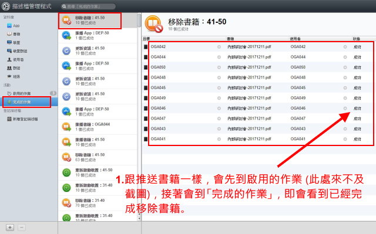Image resolution: width=376 pixels, height=234 pixels.
Task: Click go-to circle icon after user OGA047
Action: [345, 118]
